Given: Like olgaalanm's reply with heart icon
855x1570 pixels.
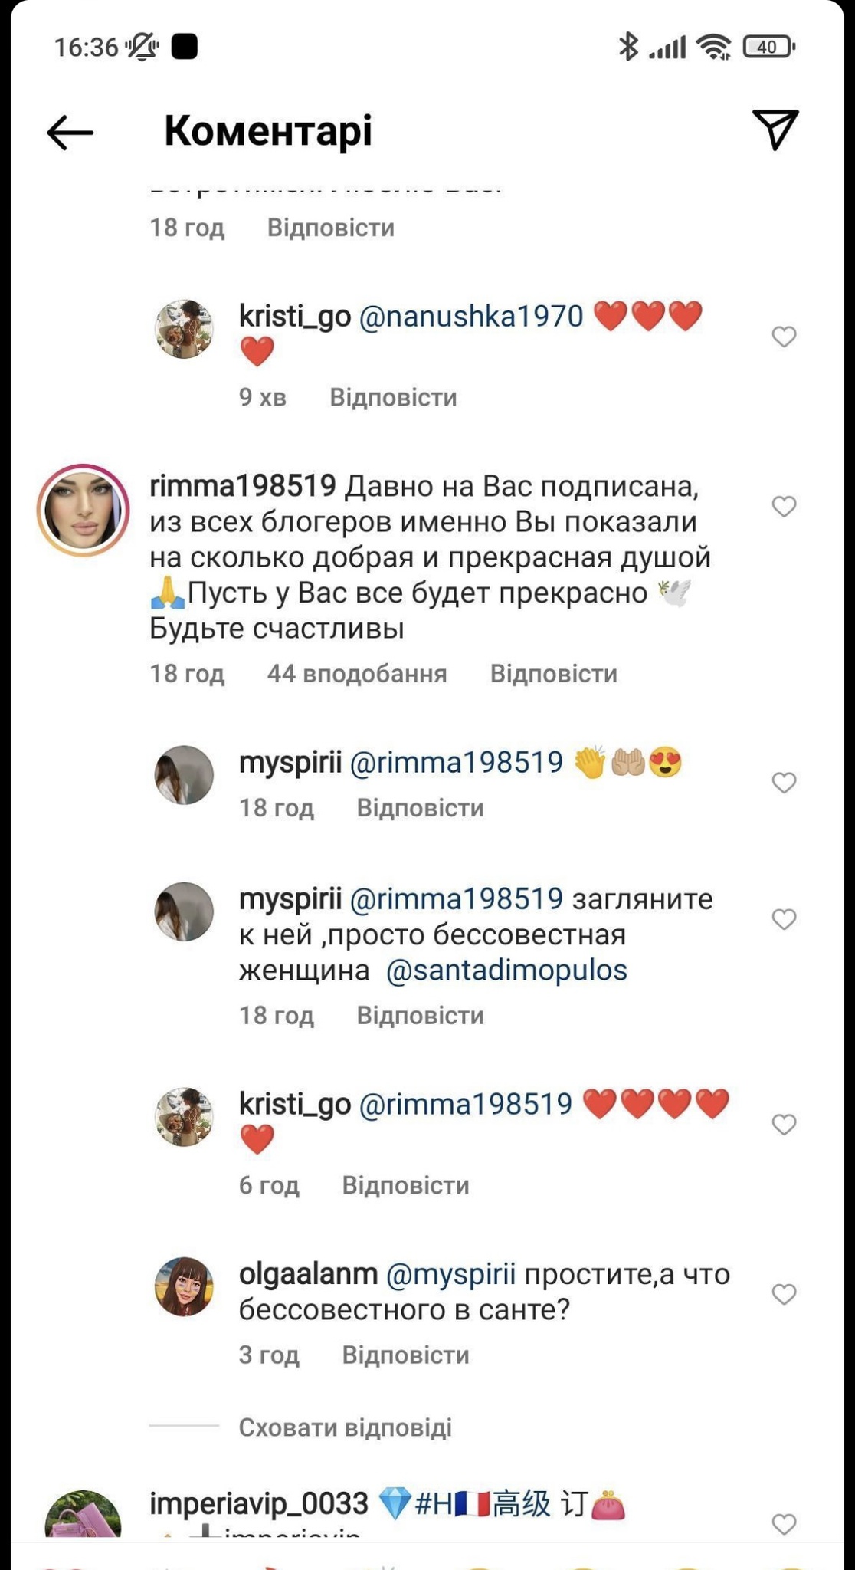Looking at the screenshot, I should coord(784,1295).
